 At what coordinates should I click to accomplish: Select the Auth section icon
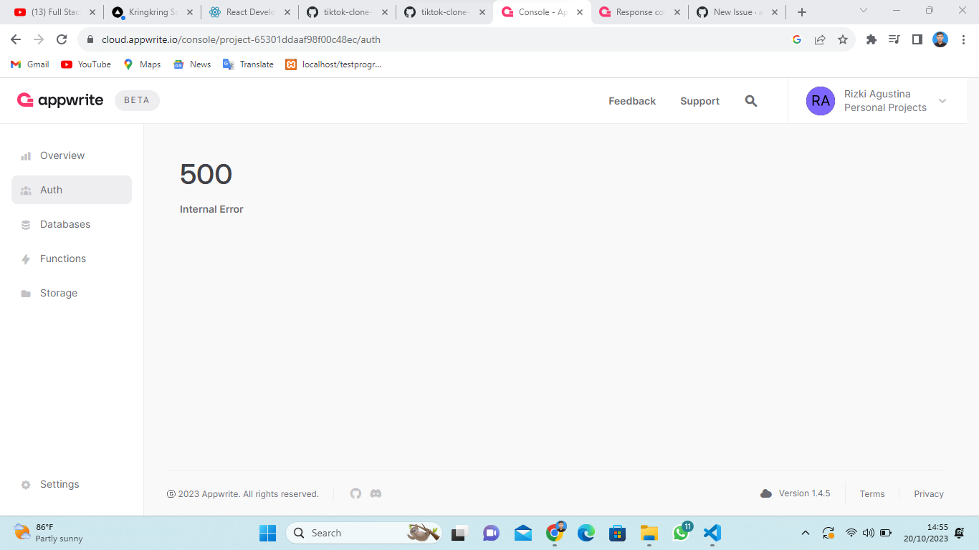tap(26, 190)
